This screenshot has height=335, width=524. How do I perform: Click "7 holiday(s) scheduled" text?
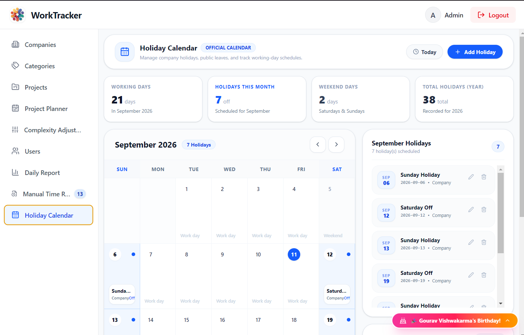[396, 151]
